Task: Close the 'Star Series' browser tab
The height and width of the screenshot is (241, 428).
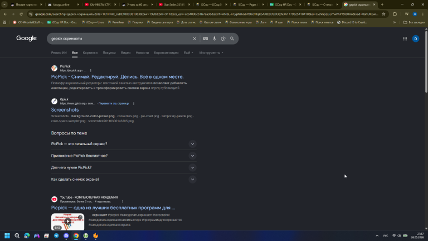Action: pos(189,4)
